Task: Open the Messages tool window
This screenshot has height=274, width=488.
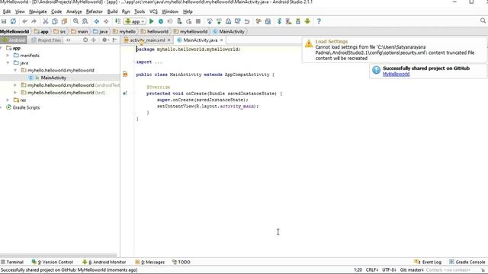Action: (150, 262)
